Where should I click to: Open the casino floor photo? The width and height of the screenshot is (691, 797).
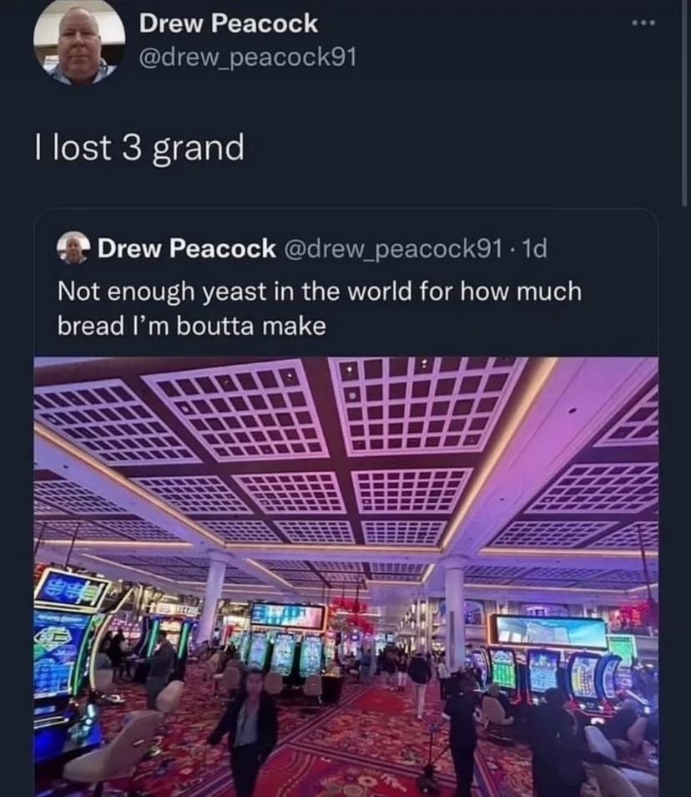click(346, 576)
